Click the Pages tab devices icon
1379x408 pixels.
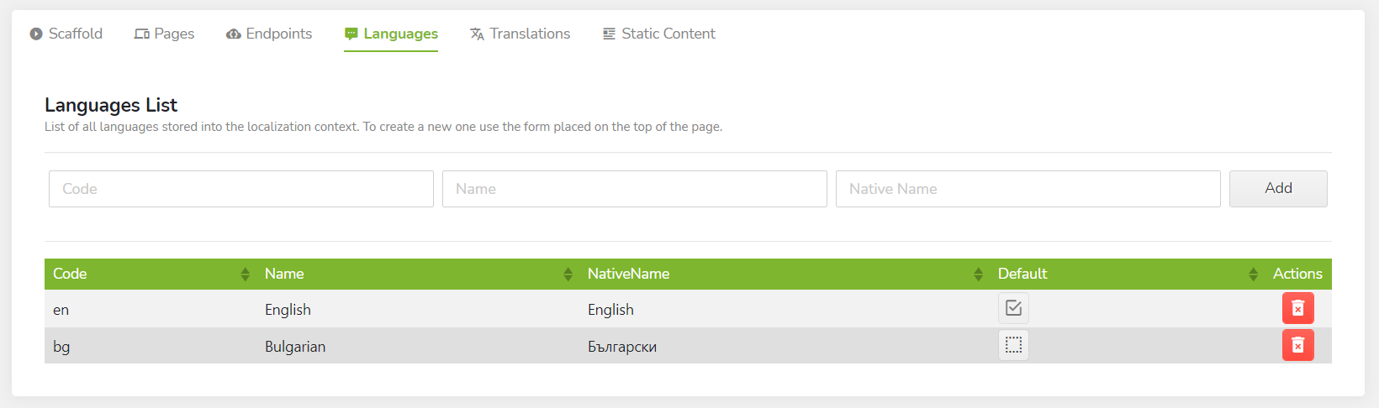click(142, 34)
